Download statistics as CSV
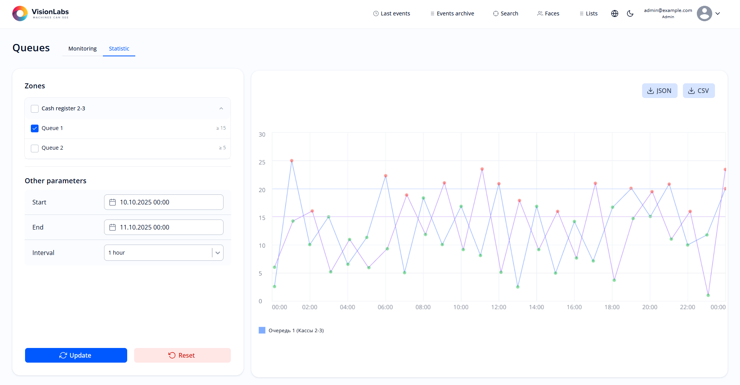 click(698, 91)
